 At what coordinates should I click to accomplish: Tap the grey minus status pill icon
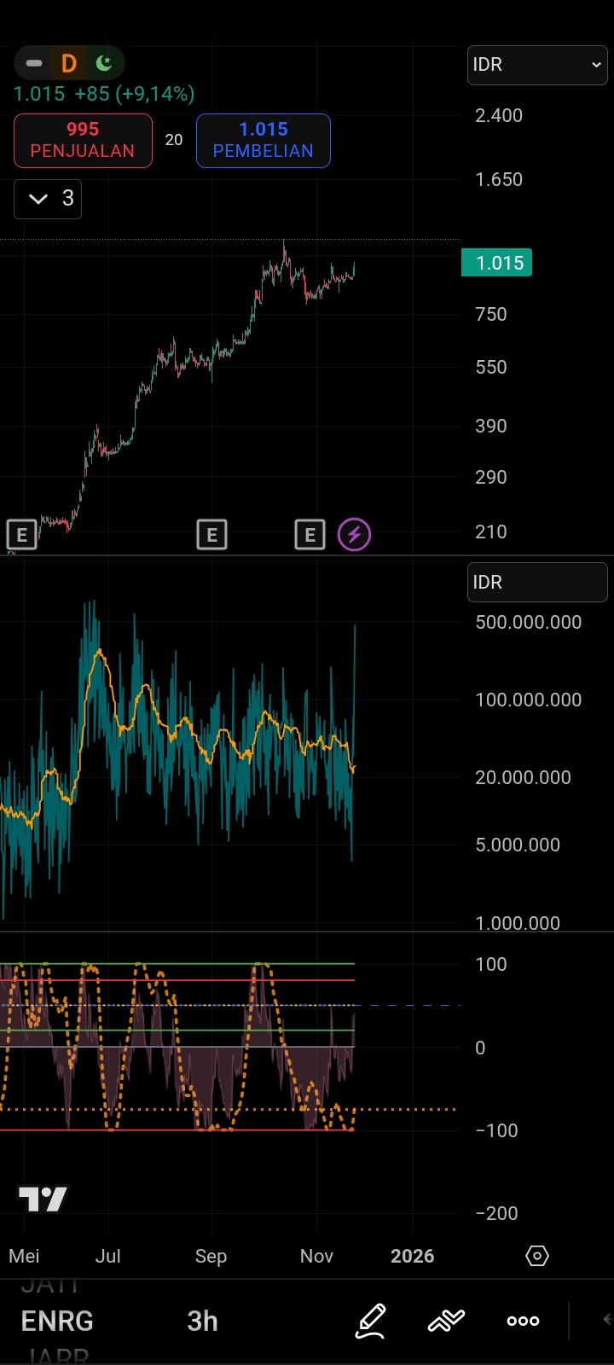click(34, 63)
